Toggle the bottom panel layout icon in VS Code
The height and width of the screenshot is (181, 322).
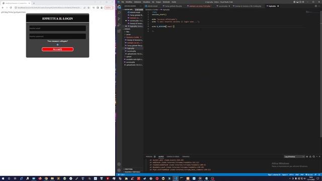[297, 2]
